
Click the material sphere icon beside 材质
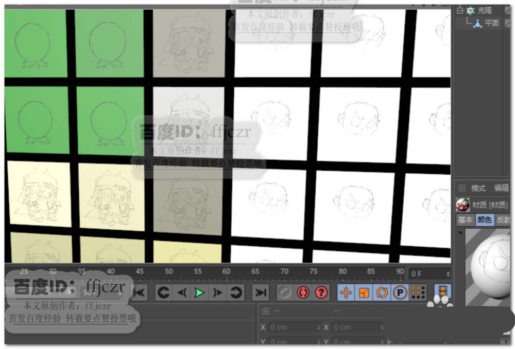click(463, 205)
